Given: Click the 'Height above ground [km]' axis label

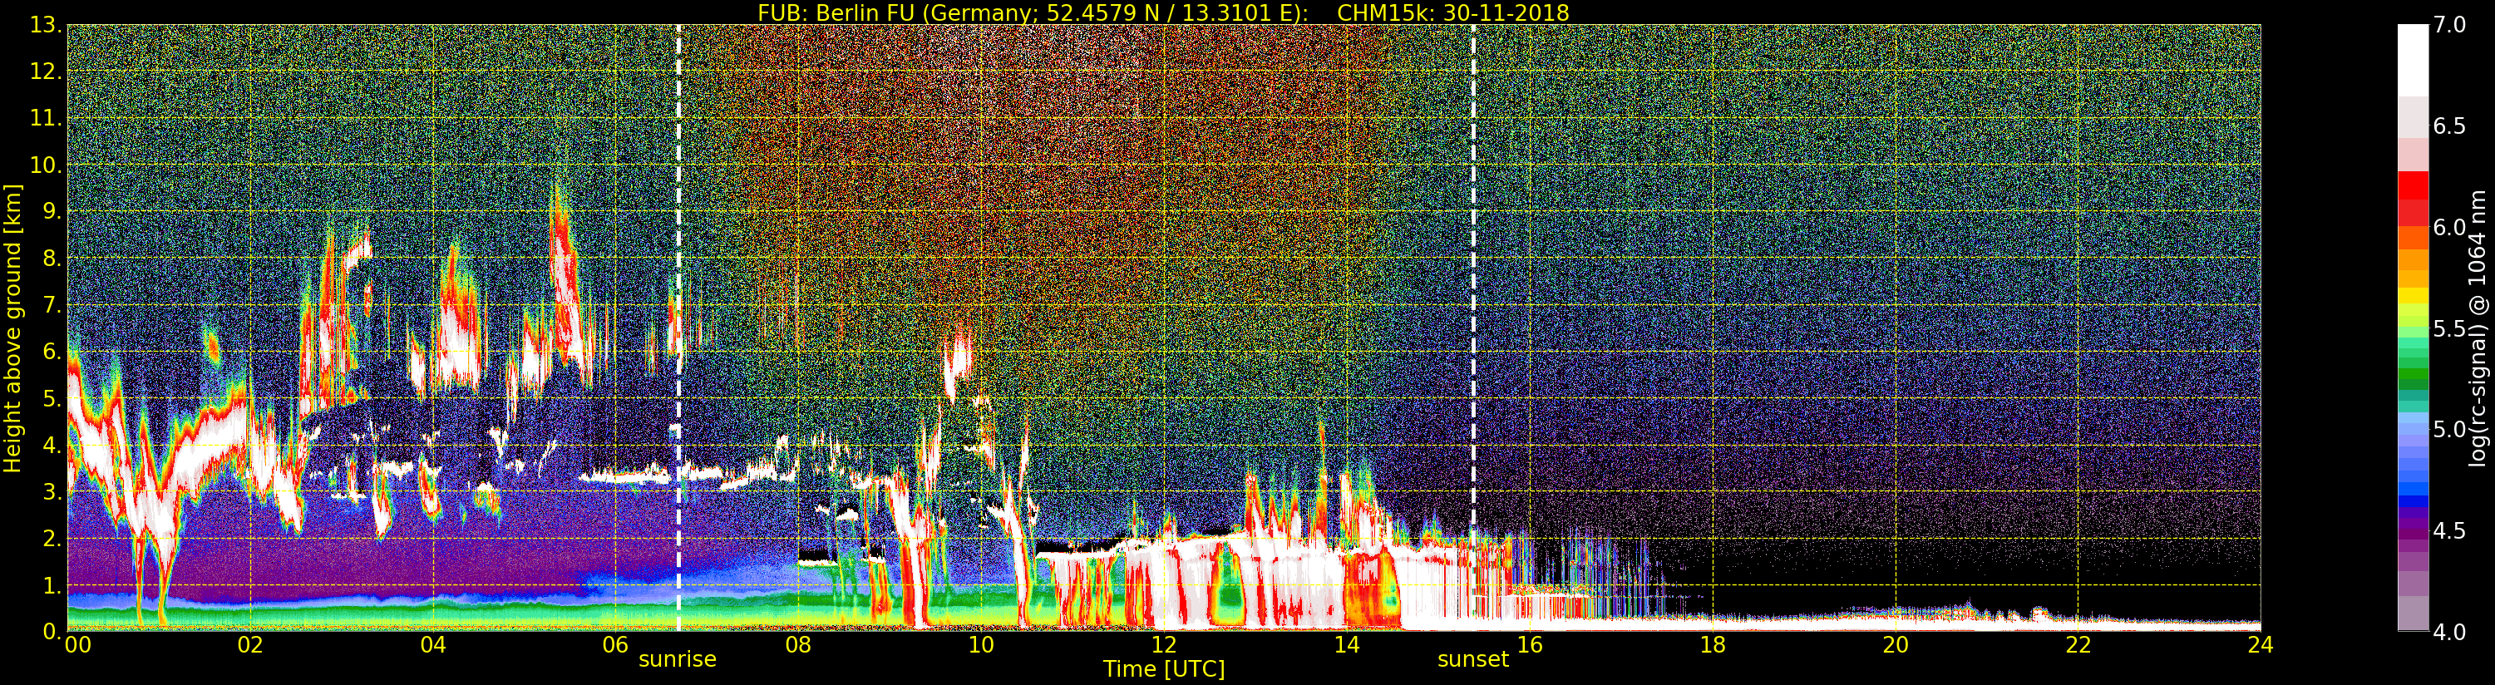Looking at the screenshot, I should [12, 328].
